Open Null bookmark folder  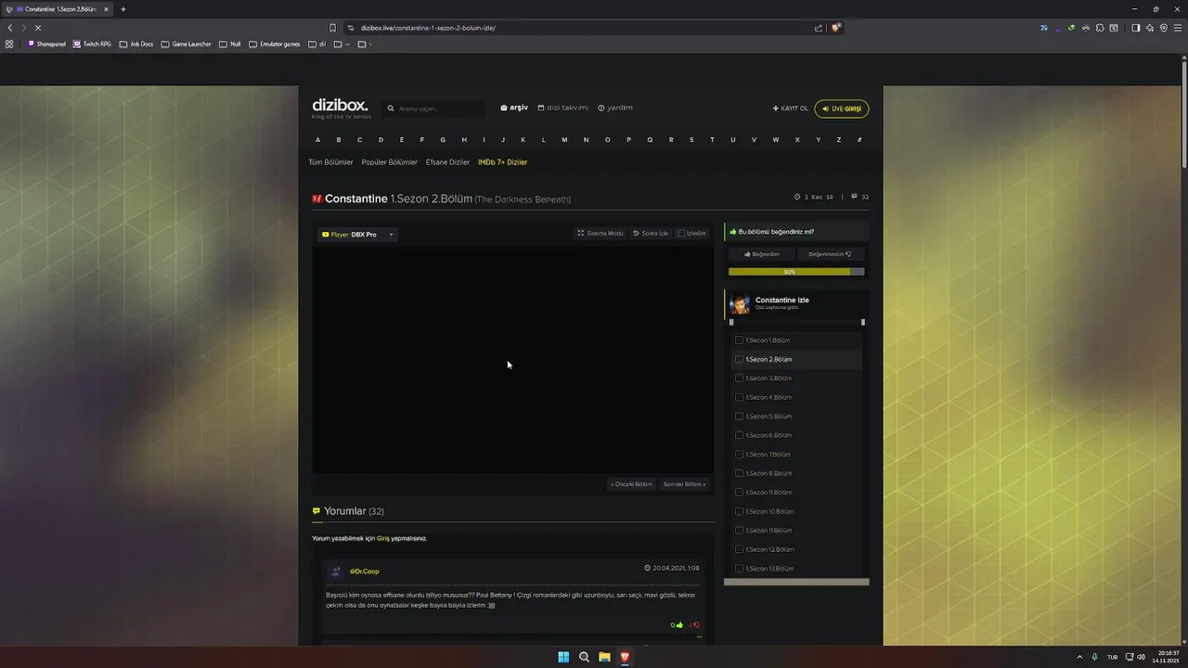tap(230, 44)
